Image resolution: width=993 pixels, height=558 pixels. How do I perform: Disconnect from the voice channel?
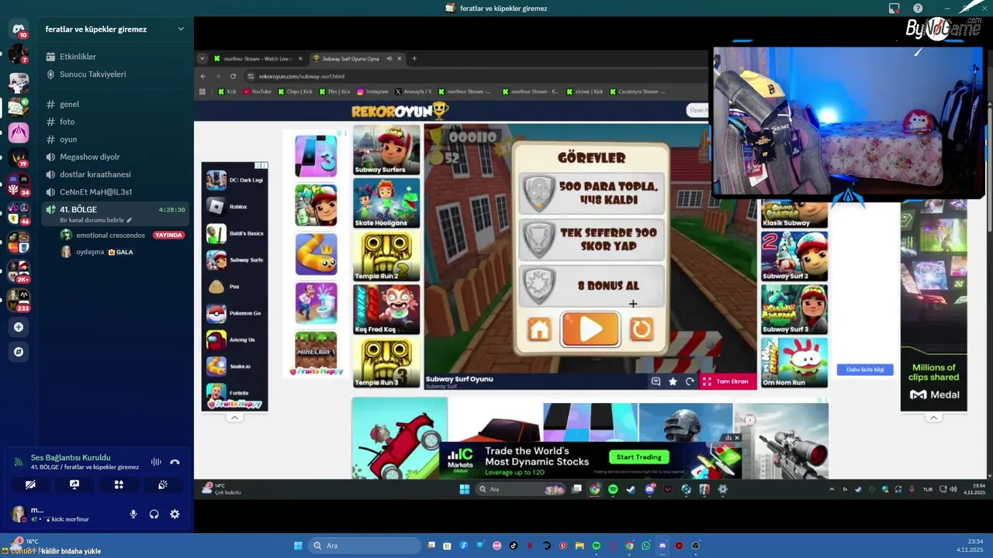(175, 462)
